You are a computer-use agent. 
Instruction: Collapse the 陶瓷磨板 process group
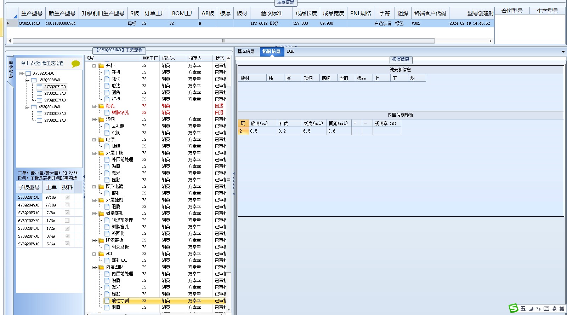95,240
